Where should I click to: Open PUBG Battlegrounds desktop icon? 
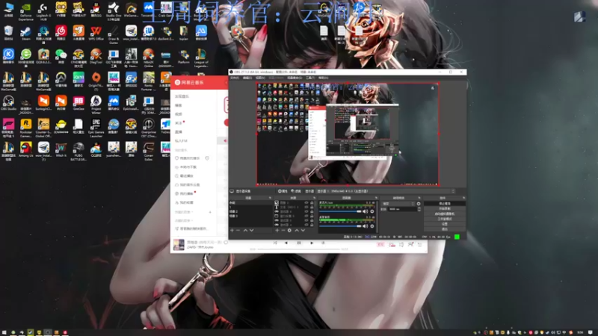(x=78, y=152)
